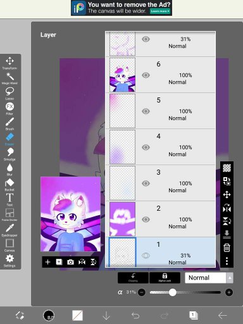
Task: Select the Lasso tool
Action: [x=9, y=94]
